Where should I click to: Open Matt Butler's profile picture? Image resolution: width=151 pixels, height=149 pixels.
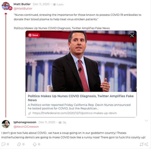pos(6,6)
